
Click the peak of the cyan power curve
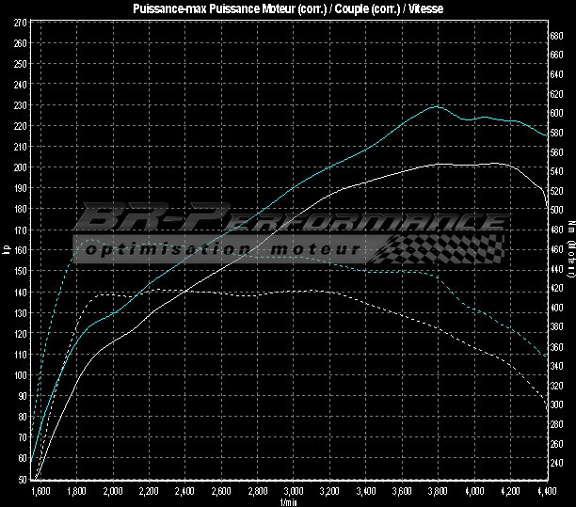[435, 106]
